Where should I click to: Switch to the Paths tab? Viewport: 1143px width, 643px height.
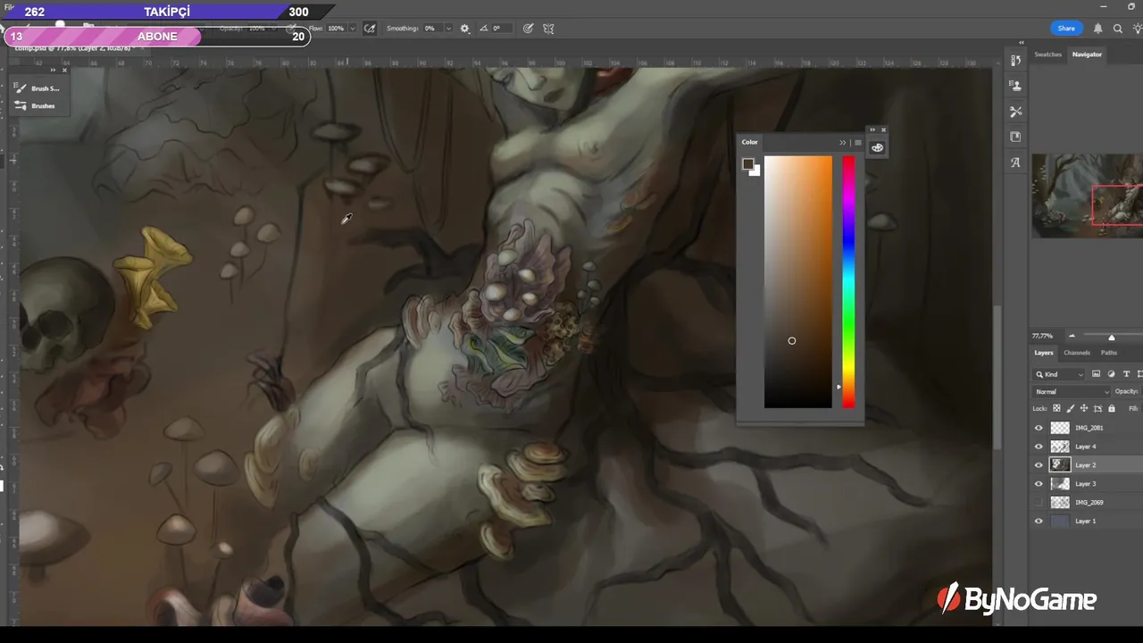[x=1108, y=353]
